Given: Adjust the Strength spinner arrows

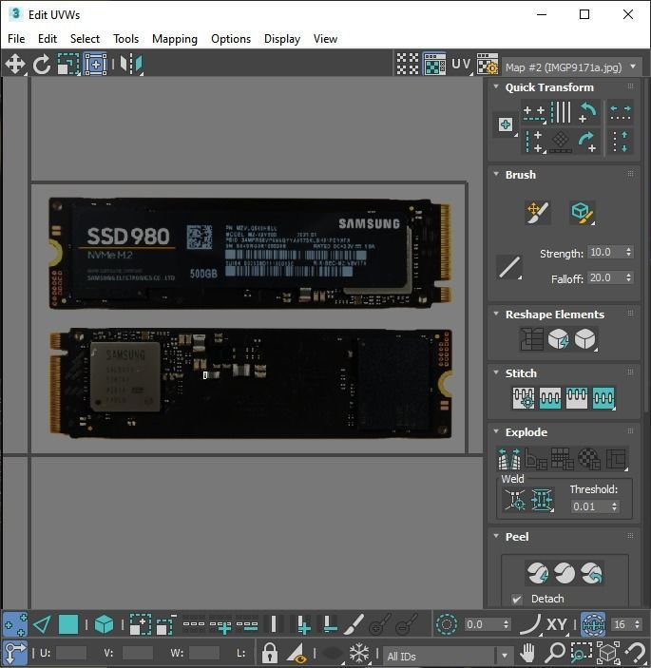Looking at the screenshot, I should 629,252.
